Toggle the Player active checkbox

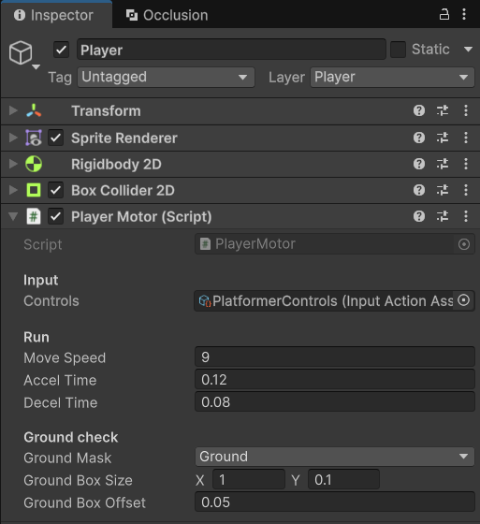[61, 50]
